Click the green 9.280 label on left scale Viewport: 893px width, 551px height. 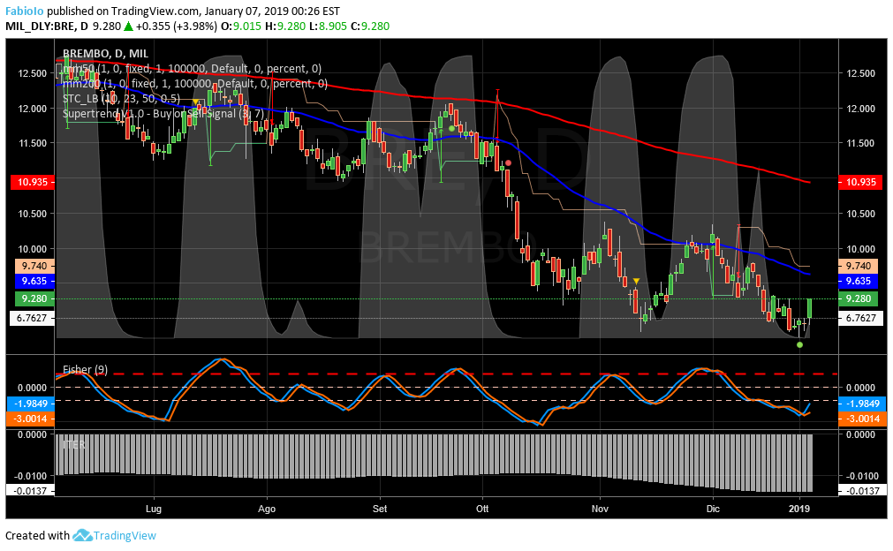coord(33,298)
